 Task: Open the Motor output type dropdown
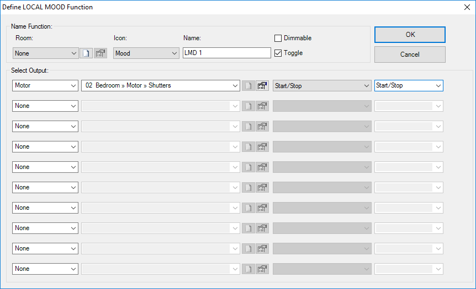(x=45, y=86)
